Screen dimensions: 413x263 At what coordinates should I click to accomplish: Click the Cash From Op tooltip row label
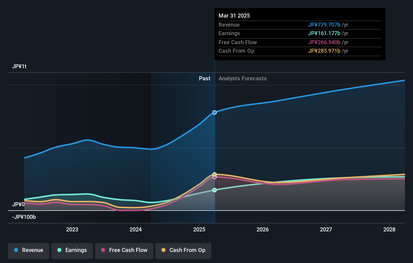pyautogui.click(x=236, y=51)
